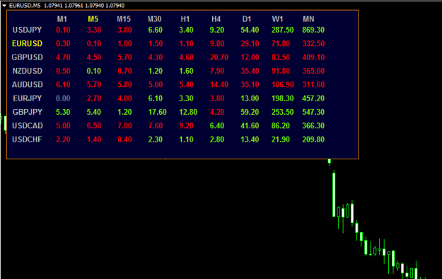Click USDJPY D1 value 54.40

click(250, 30)
